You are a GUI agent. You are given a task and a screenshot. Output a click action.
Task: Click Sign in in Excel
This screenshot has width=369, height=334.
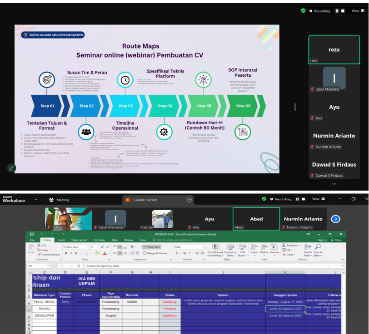coord(322,240)
